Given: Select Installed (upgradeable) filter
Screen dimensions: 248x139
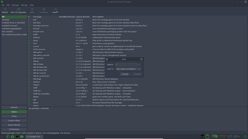Looking at the screenshot, I should [14, 29].
